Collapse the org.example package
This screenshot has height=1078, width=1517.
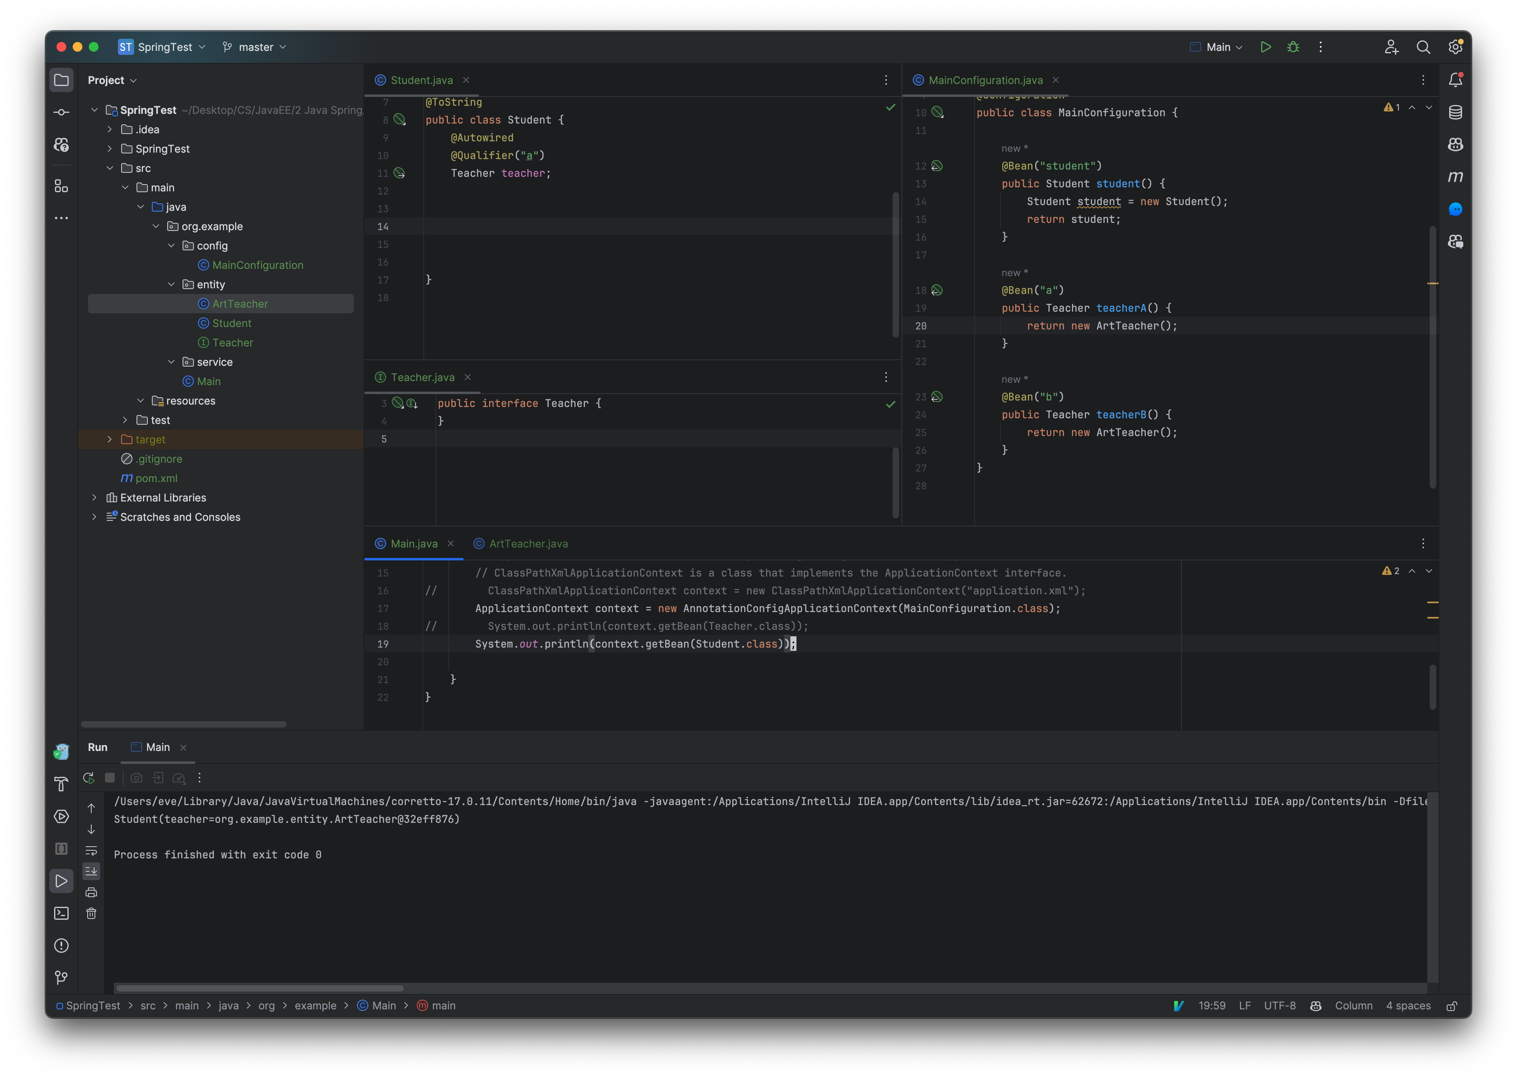[x=156, y=227]
